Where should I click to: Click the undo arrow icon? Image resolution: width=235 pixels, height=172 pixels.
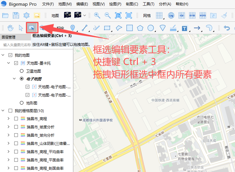(227, 28)
